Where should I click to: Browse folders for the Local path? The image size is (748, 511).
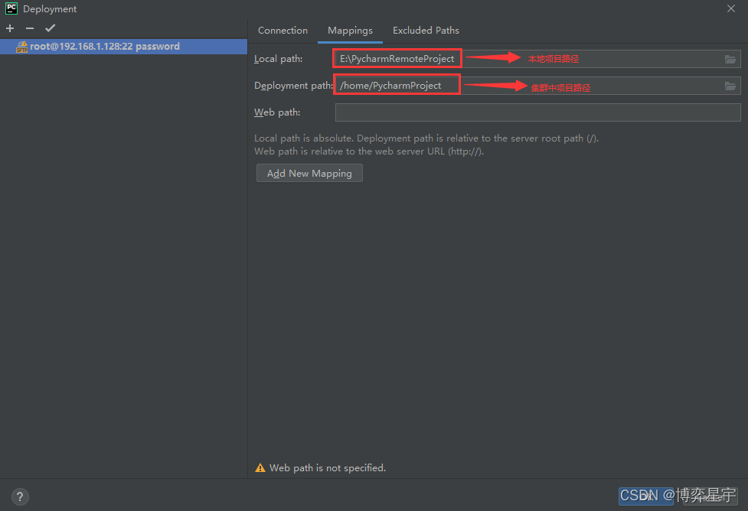coord(730,58)
